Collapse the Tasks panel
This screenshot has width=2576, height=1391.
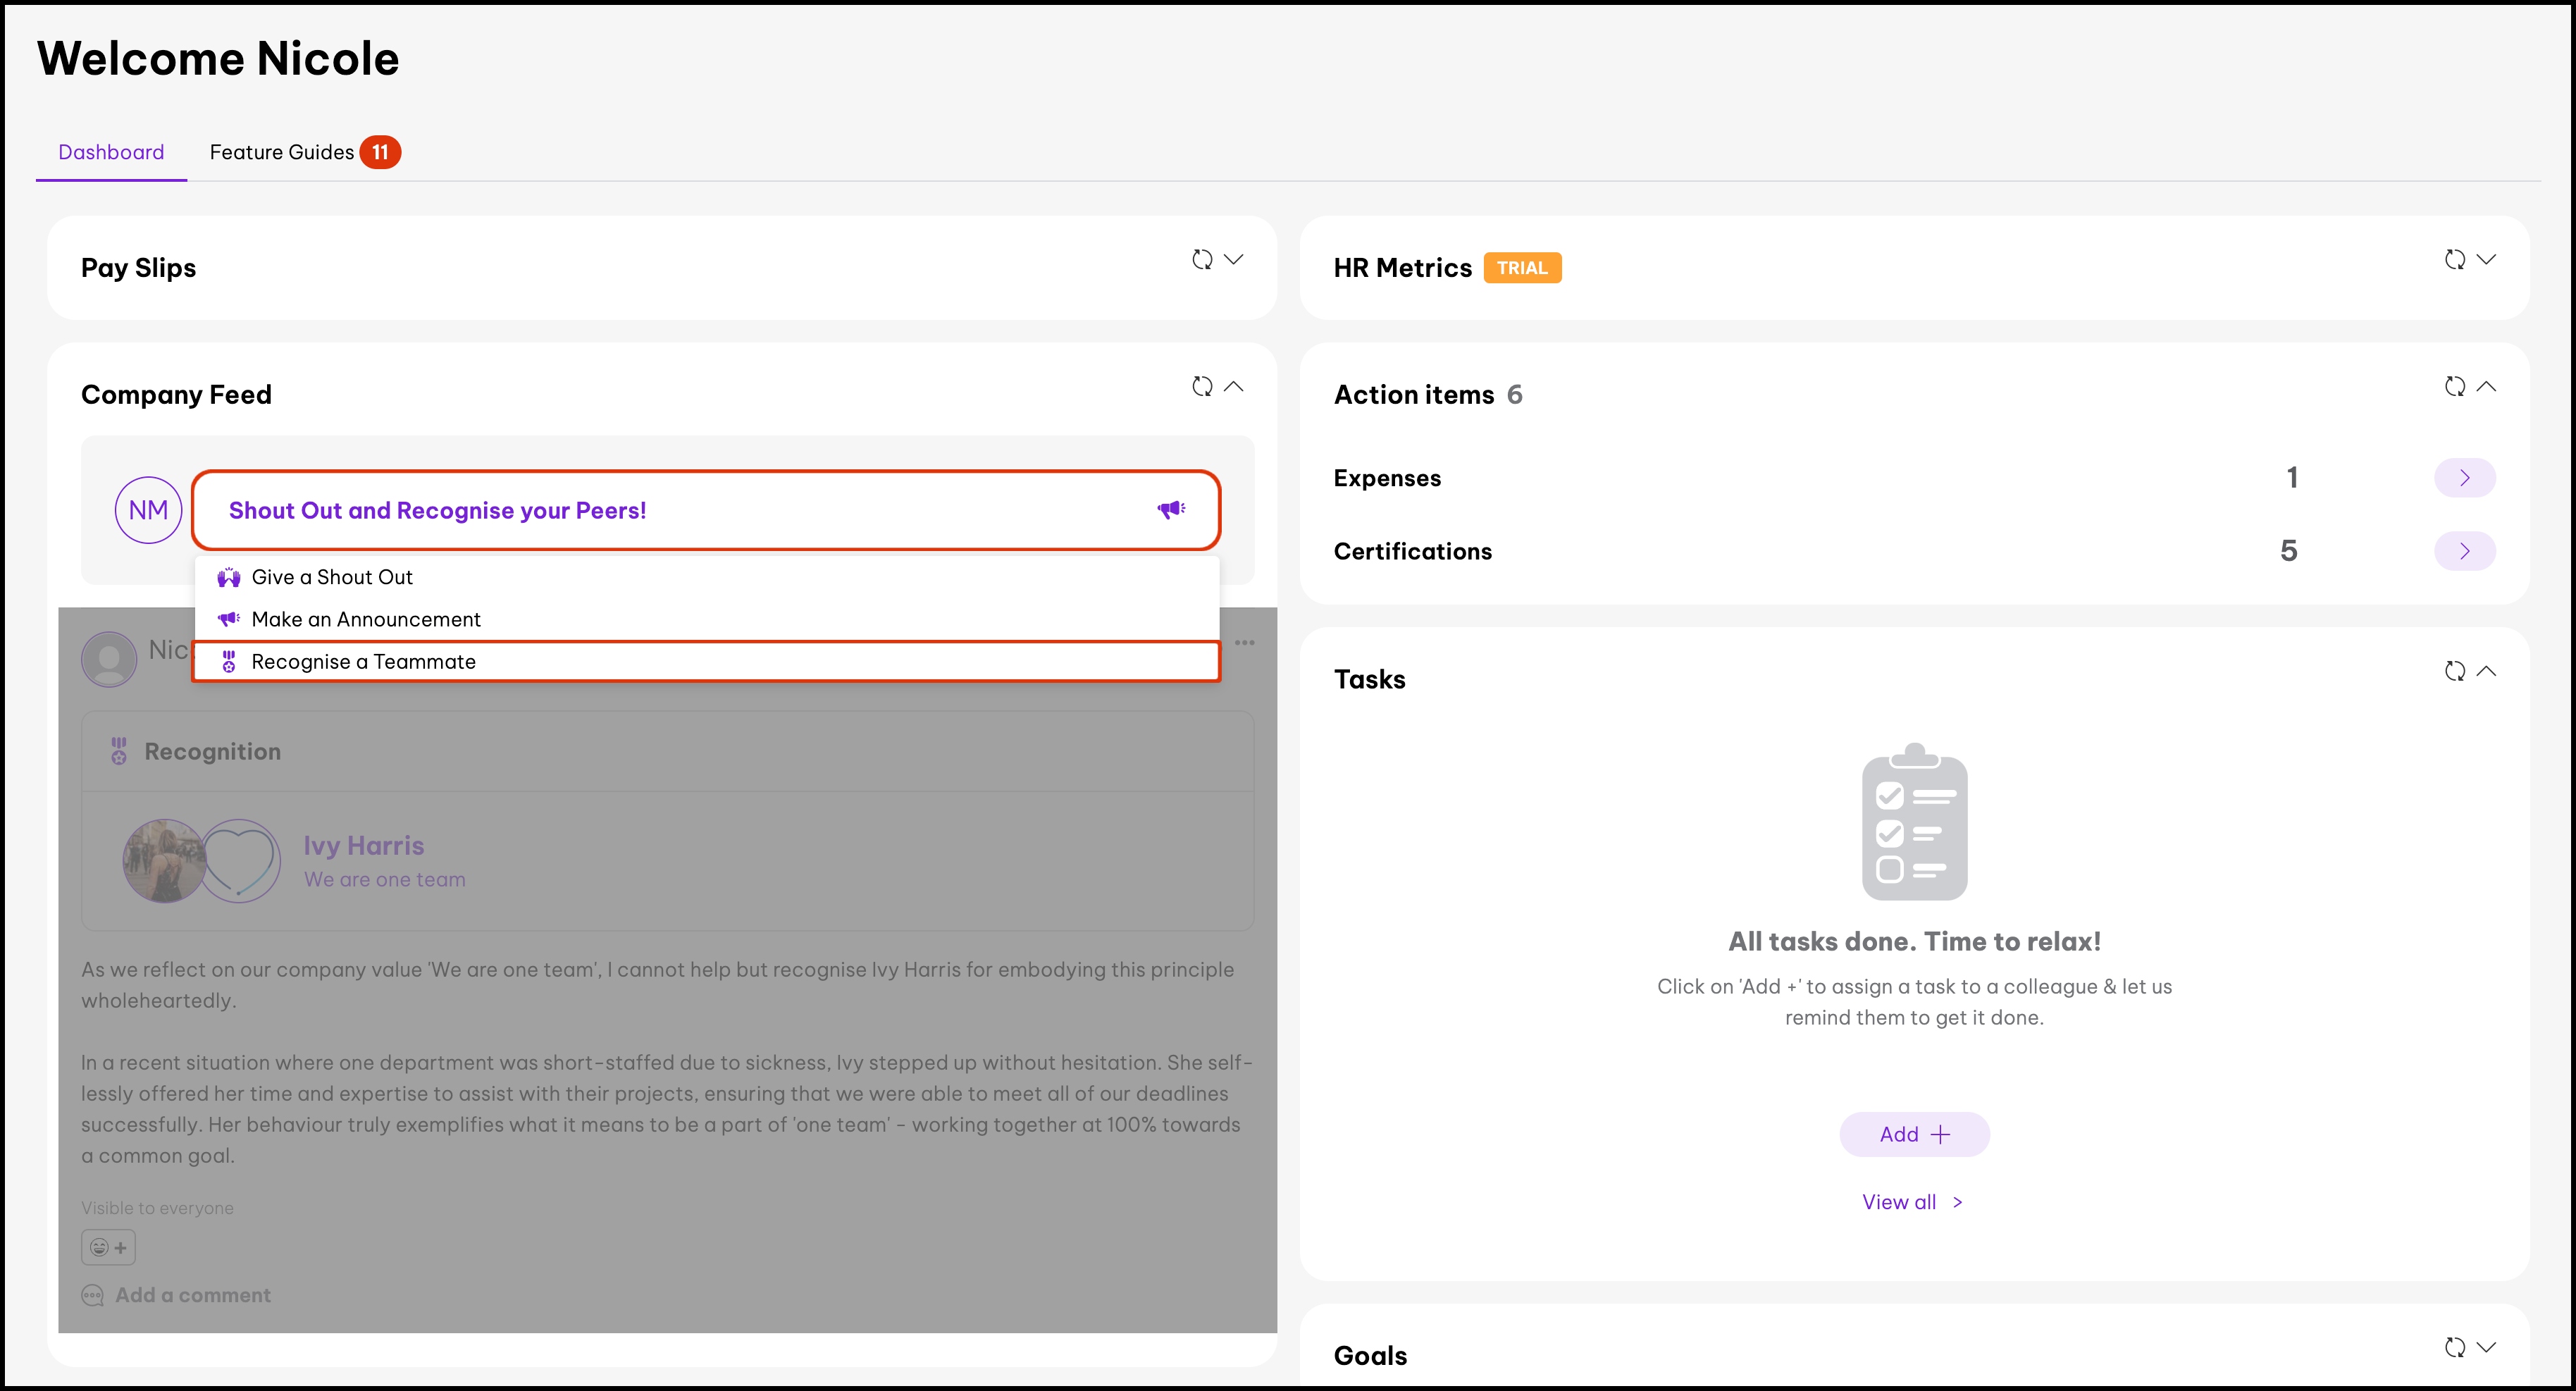pos(2486,671)
